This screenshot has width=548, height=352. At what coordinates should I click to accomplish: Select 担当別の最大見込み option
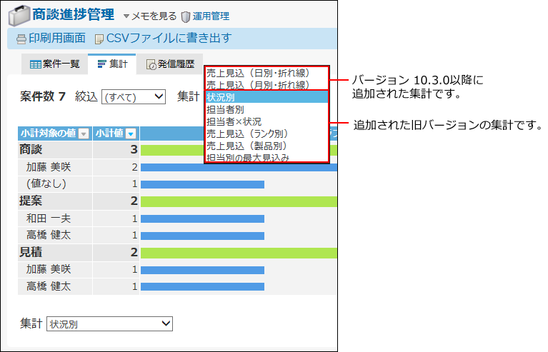[x=266, y=158]
